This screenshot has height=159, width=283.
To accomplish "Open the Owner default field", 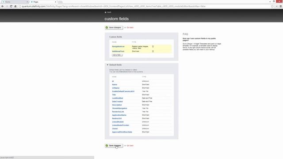I will tap(115, 129).
